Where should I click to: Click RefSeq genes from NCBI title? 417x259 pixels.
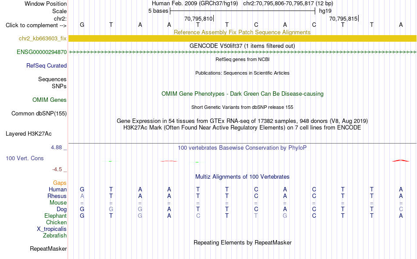click(242, 60)
